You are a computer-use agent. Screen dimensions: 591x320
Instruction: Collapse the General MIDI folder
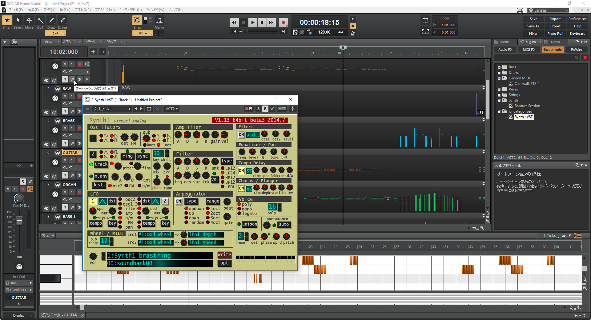pyautogui.click(x=499, y=78)
